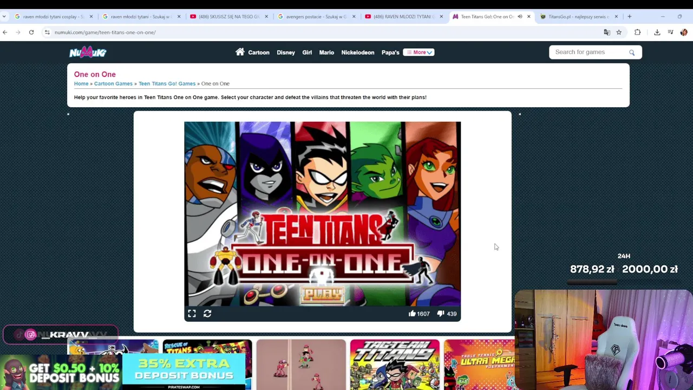Open Mario games category
Image resolution: width=693 pixels, height=390 pixels.
326,53
